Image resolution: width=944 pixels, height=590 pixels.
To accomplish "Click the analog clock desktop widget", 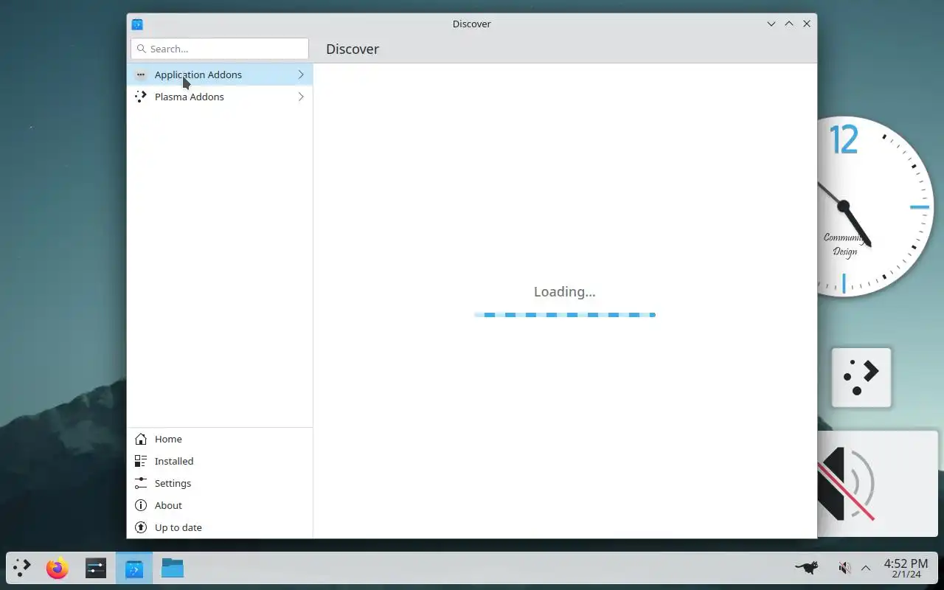I will 876,206.
